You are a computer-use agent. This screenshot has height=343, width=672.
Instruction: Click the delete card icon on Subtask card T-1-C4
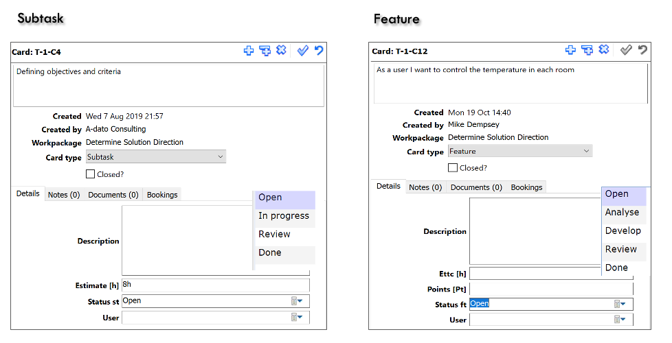pyautogui.click(x=281, y=51)
